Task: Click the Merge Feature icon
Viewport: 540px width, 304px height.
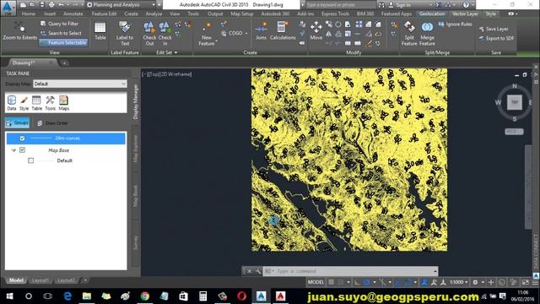Action: click(x=427, y=34)
